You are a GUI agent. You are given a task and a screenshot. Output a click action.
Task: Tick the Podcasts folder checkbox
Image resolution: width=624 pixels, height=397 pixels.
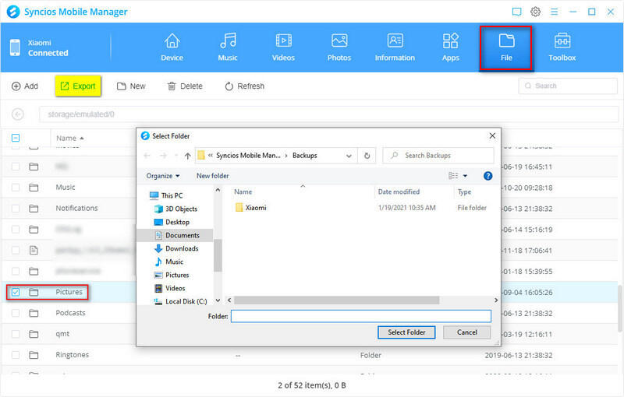pyautogui.click(x=16, y=313)
